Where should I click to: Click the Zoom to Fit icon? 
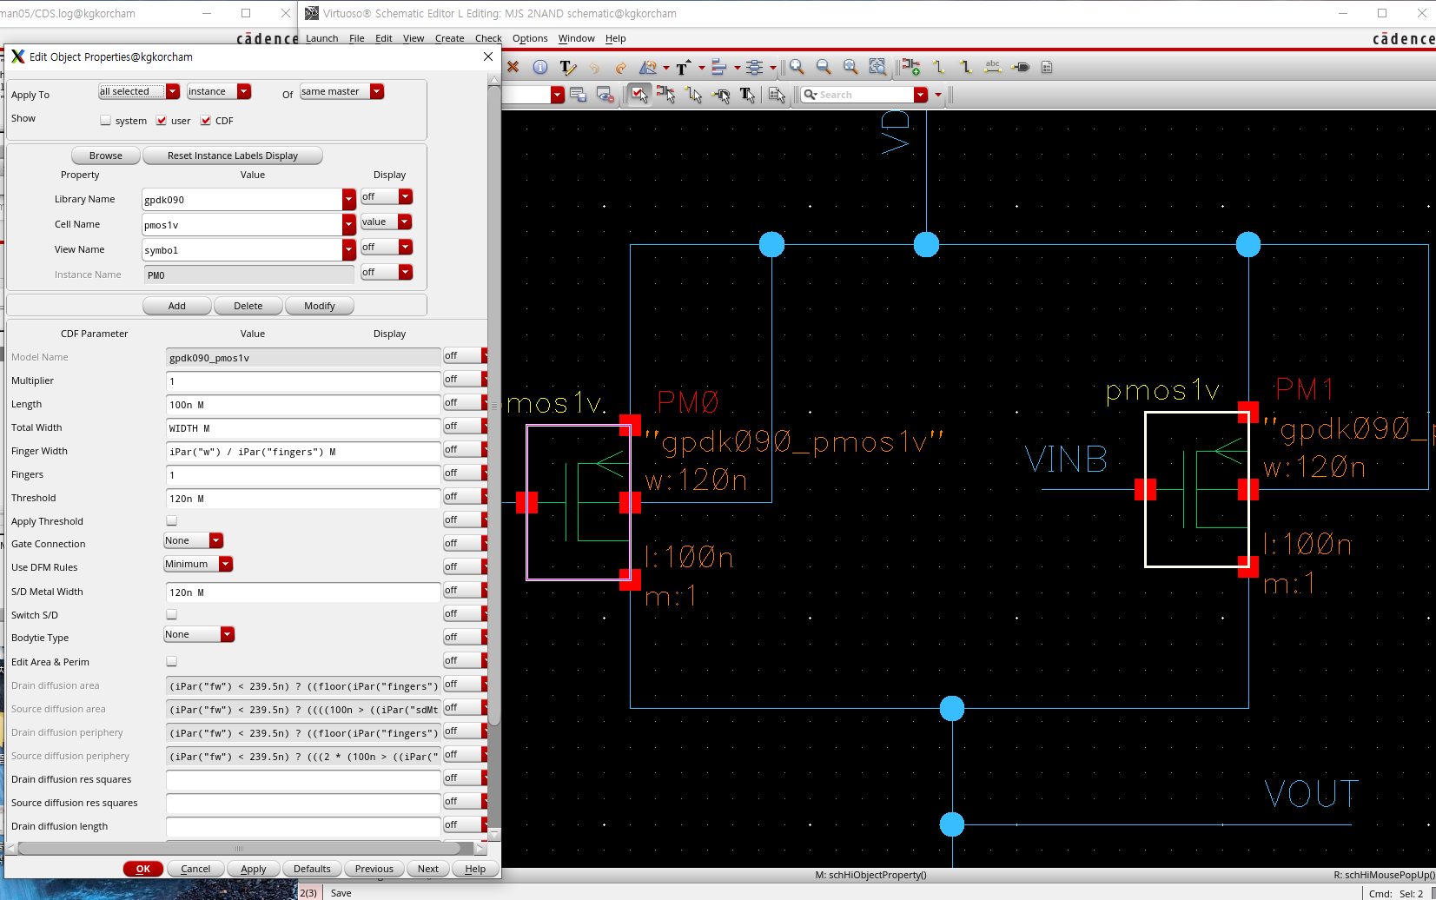pyautogui.click(x=850, y=67)
